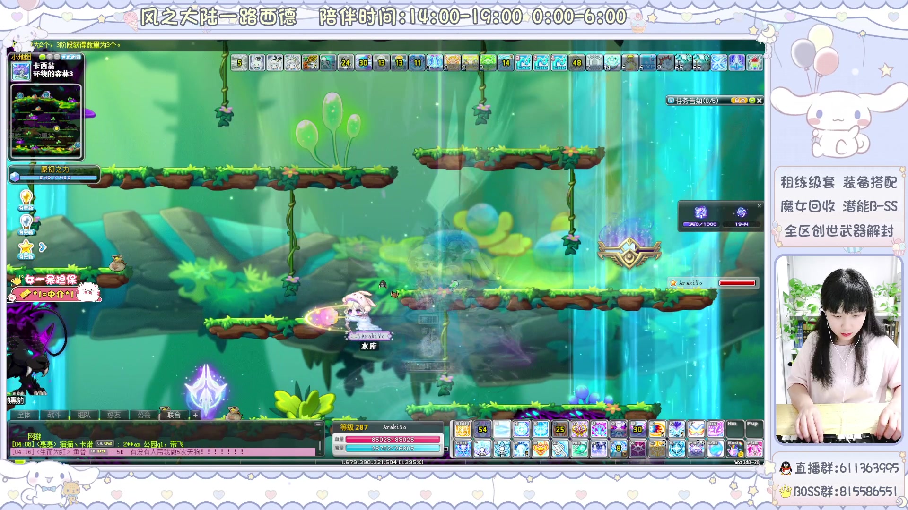Activate the T key wings skill
Image resolution: width=908 pixels, height=510 pixels.
point(696,429)
